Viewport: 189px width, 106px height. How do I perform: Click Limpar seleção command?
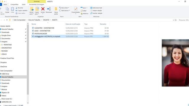pos(96,11)
